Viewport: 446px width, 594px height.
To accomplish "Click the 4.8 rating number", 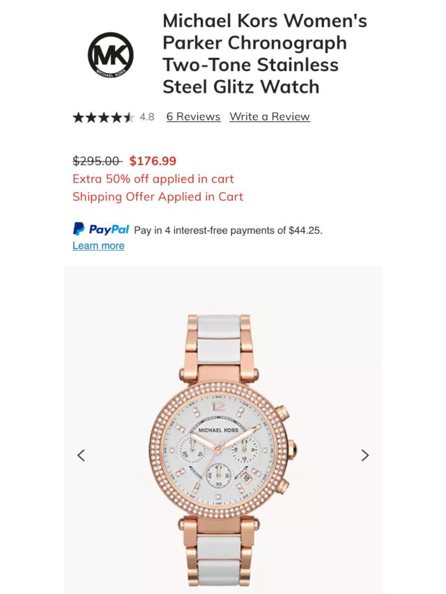I will [x=147, y=117].
